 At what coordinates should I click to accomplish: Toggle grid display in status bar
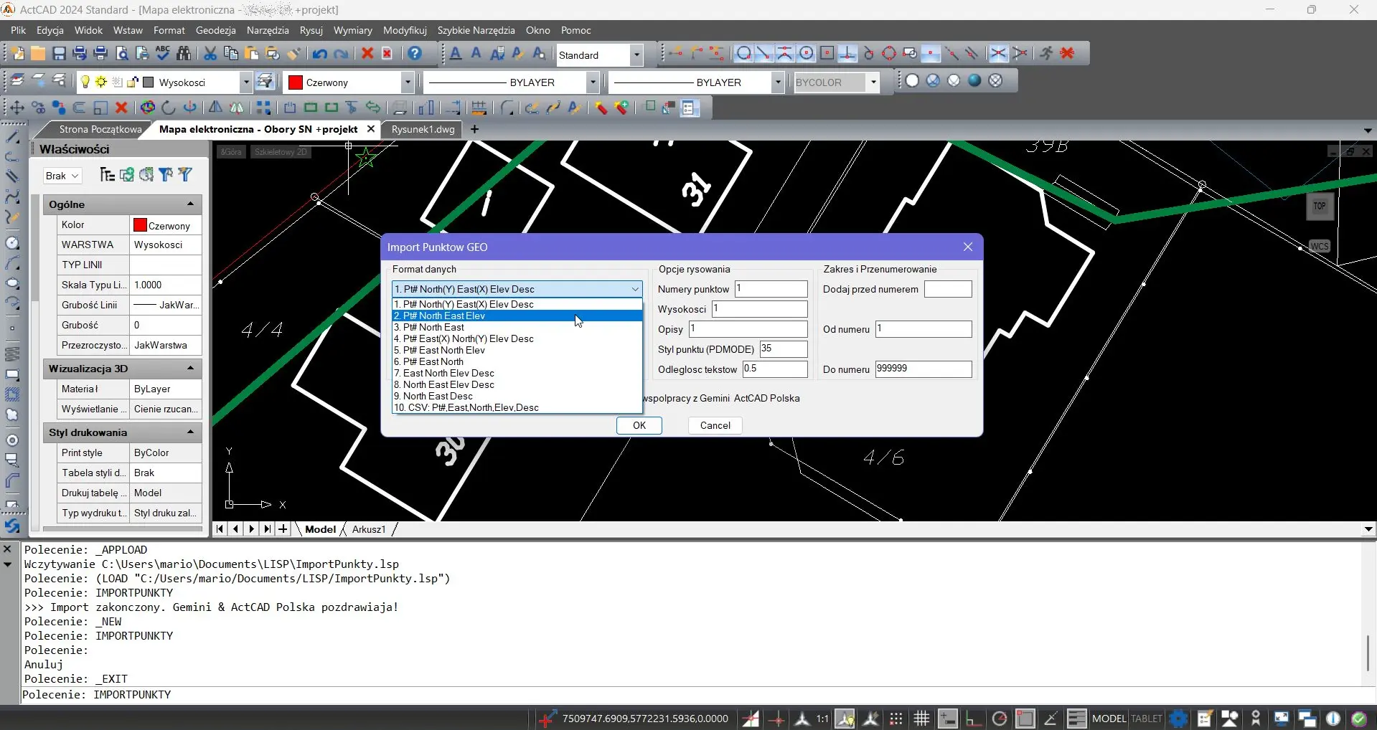pos(921,719)
